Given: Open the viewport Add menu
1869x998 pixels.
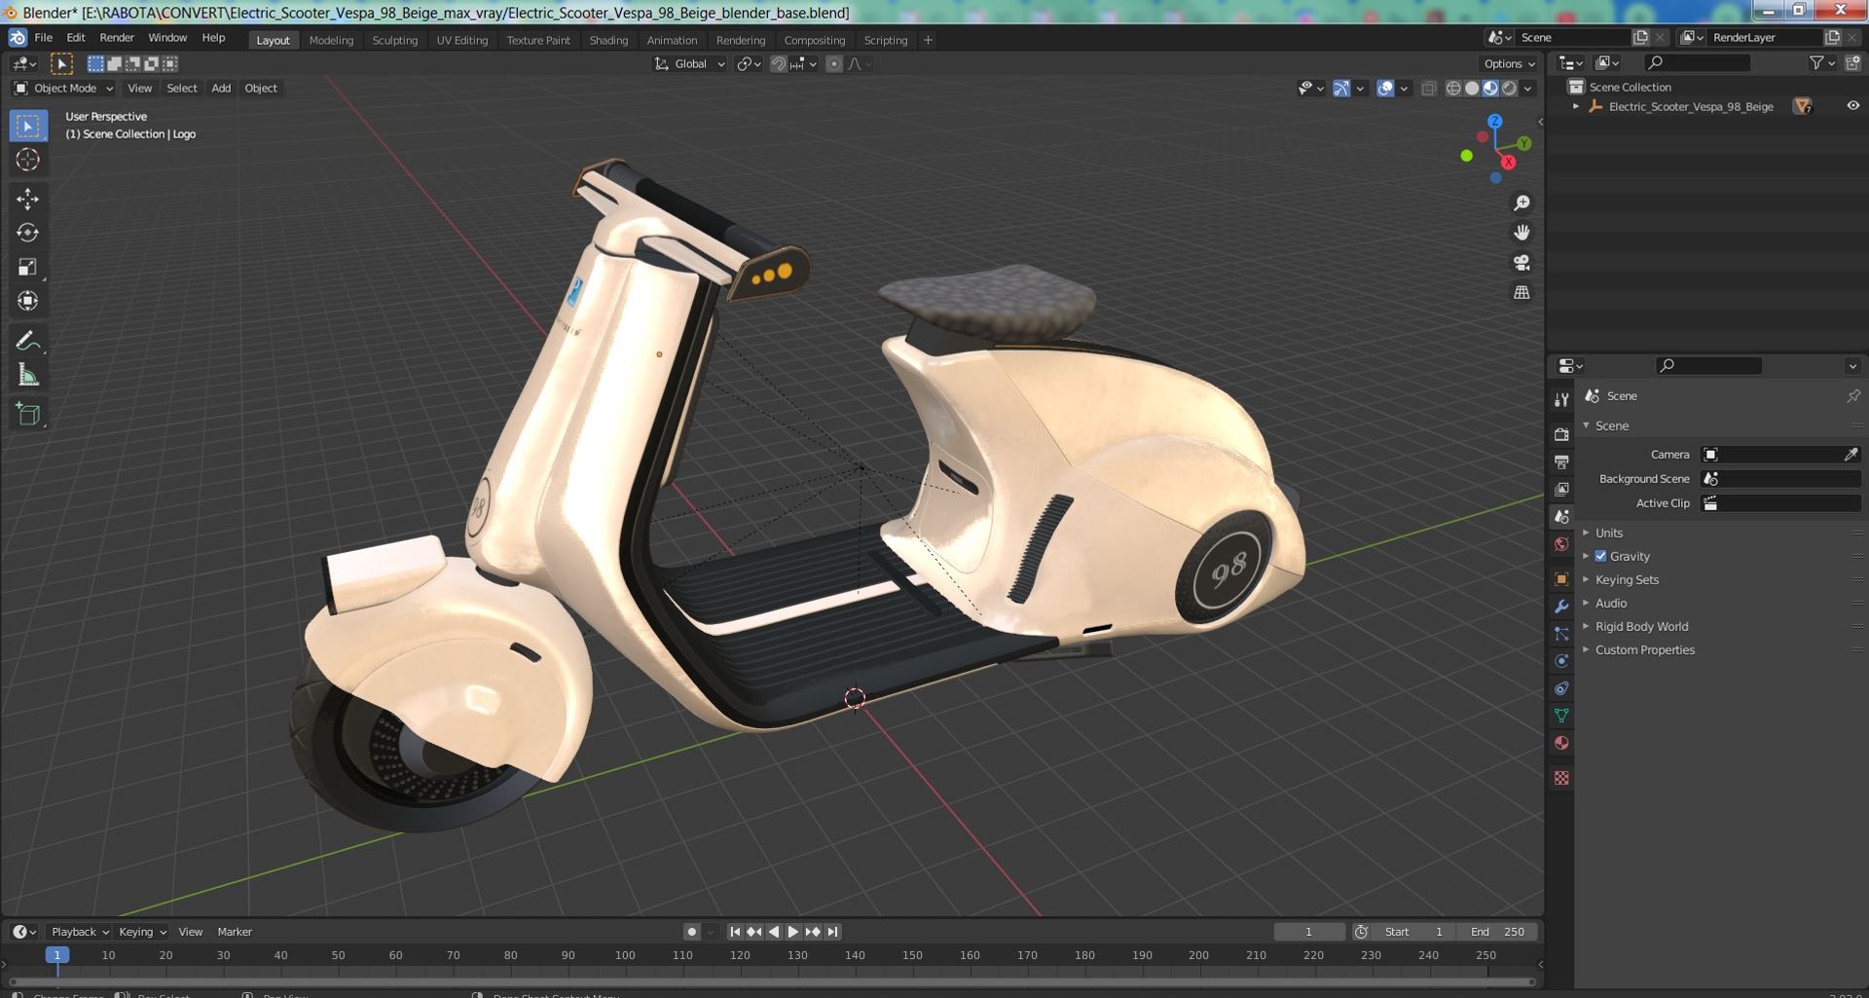Looking at the screenshot, I should [x=221, y=88].
